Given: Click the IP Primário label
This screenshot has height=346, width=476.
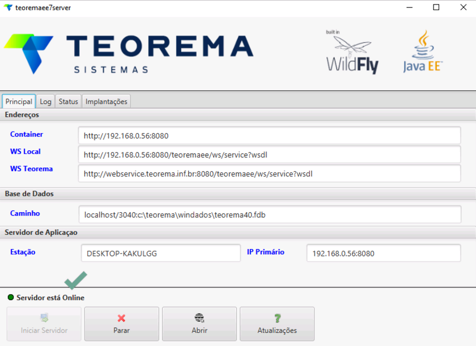Looking at the screenshot, I should pyautogui.click(x=266, y=252).
